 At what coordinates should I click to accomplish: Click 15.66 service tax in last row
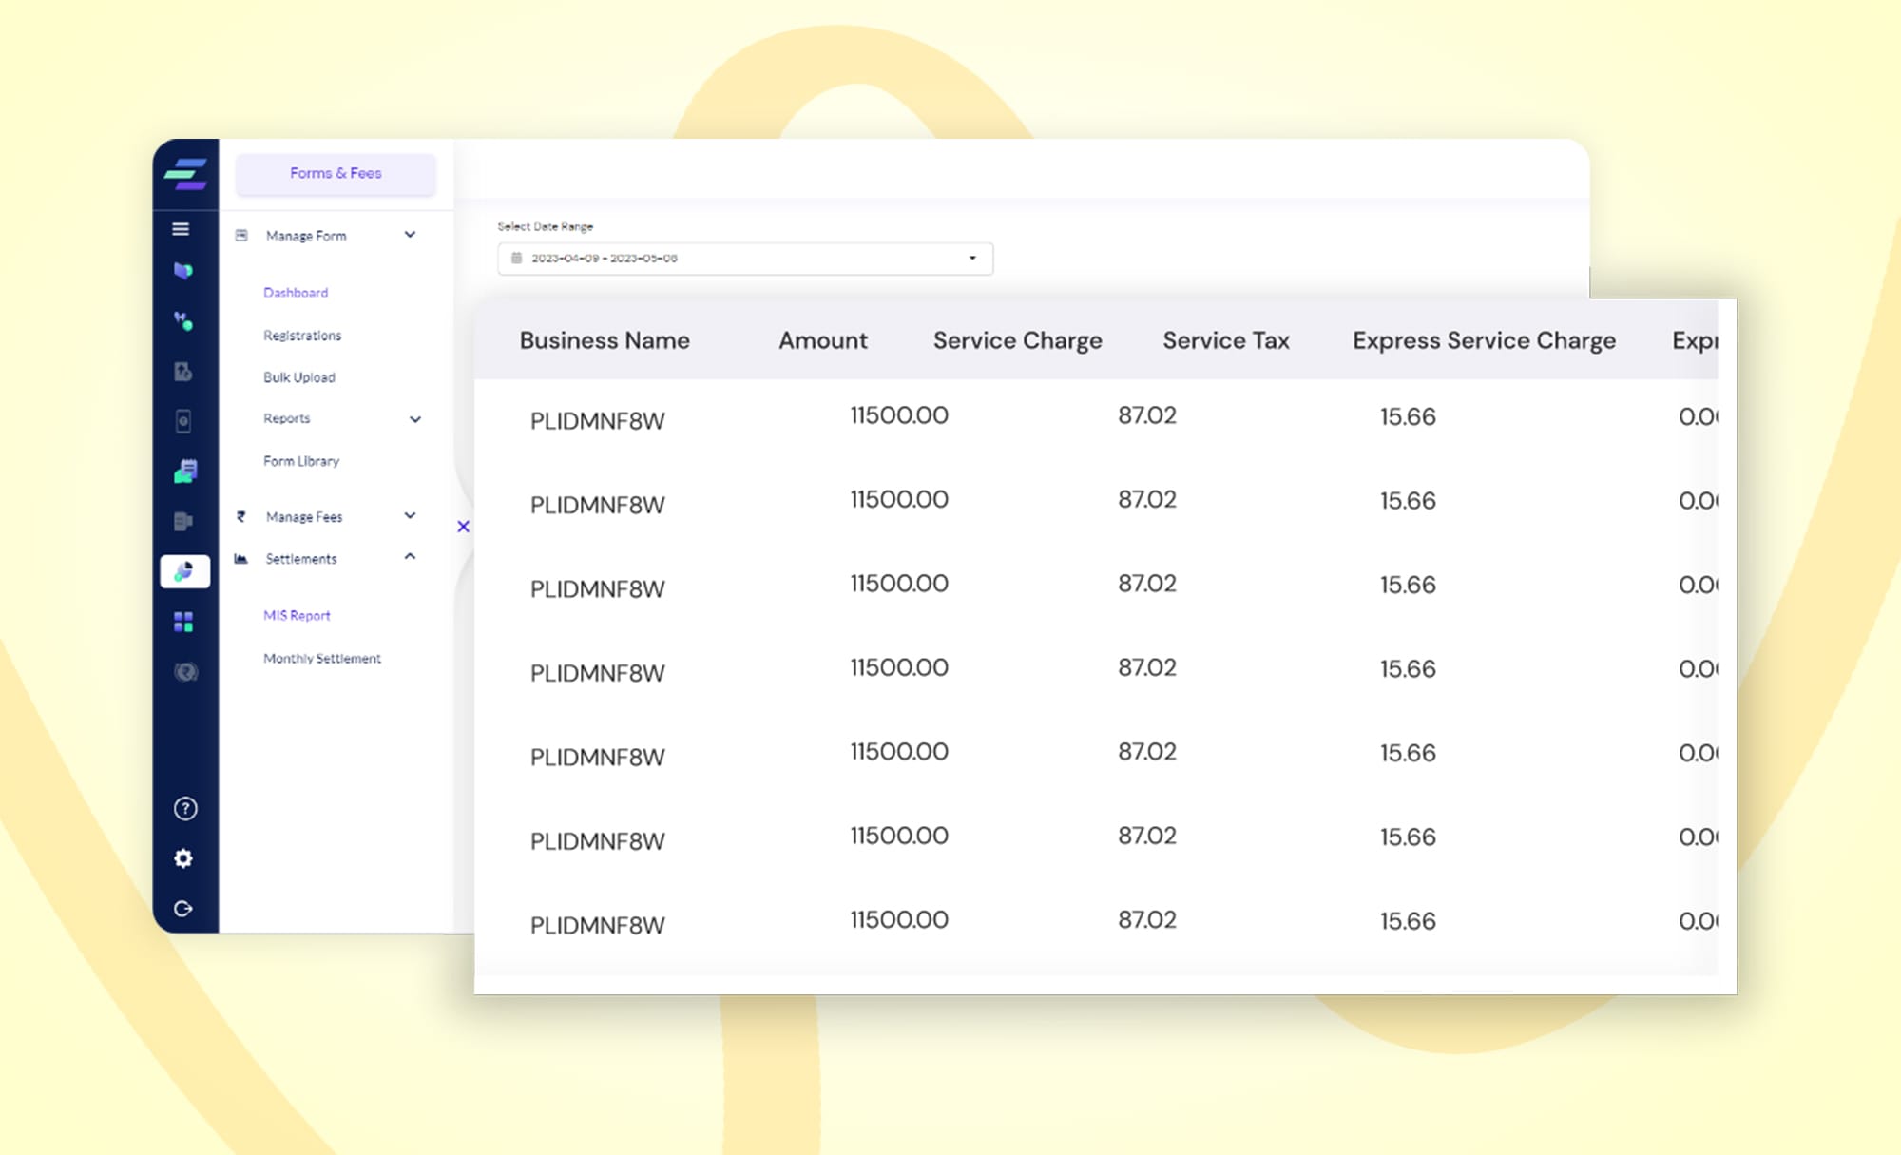point(1409,920)
